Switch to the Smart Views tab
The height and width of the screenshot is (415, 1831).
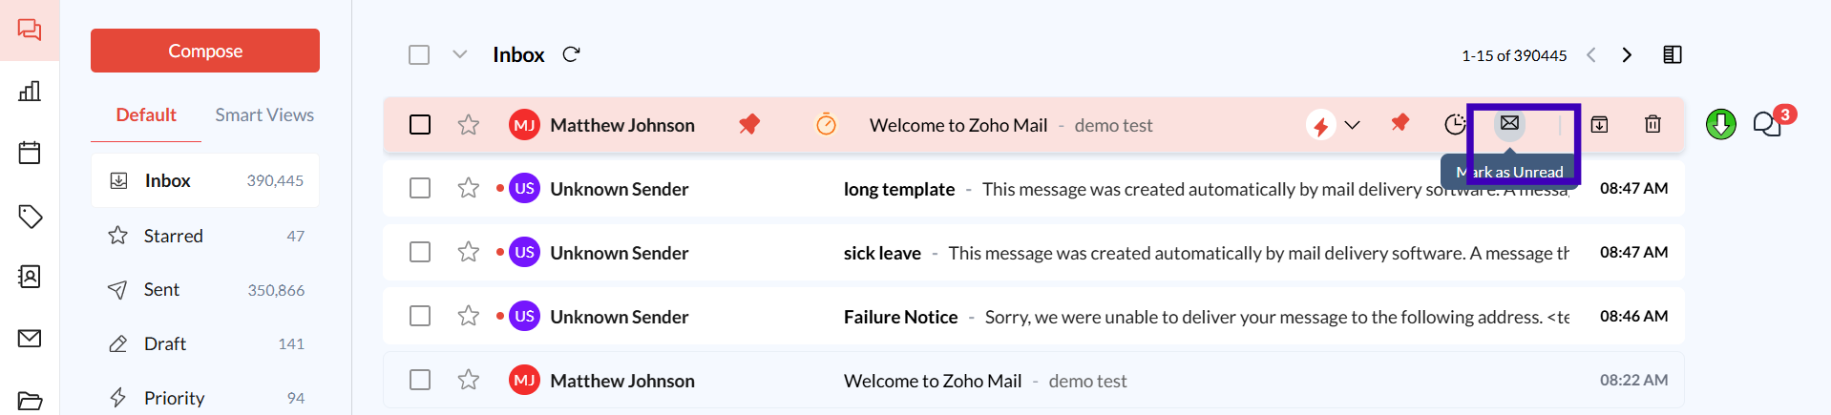coord(264,114)
